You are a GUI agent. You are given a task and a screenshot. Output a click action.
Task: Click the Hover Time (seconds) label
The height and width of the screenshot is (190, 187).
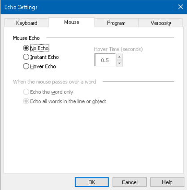[x=118, y=49]
